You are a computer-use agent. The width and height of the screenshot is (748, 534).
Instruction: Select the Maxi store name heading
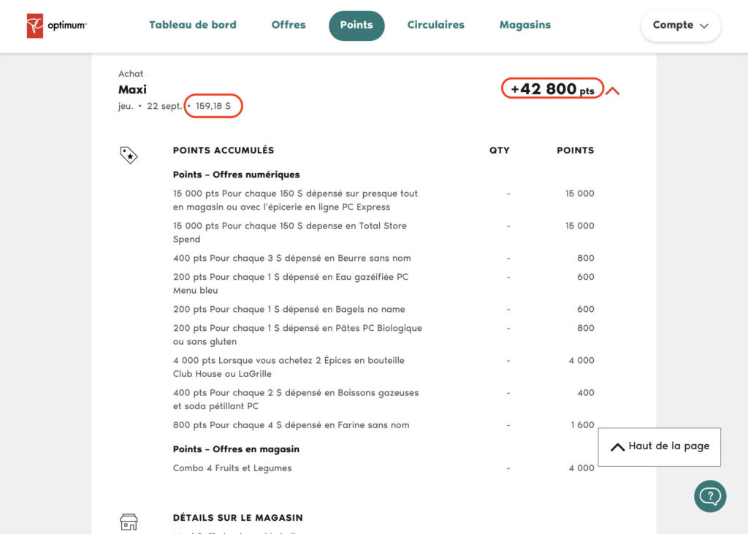132,89
